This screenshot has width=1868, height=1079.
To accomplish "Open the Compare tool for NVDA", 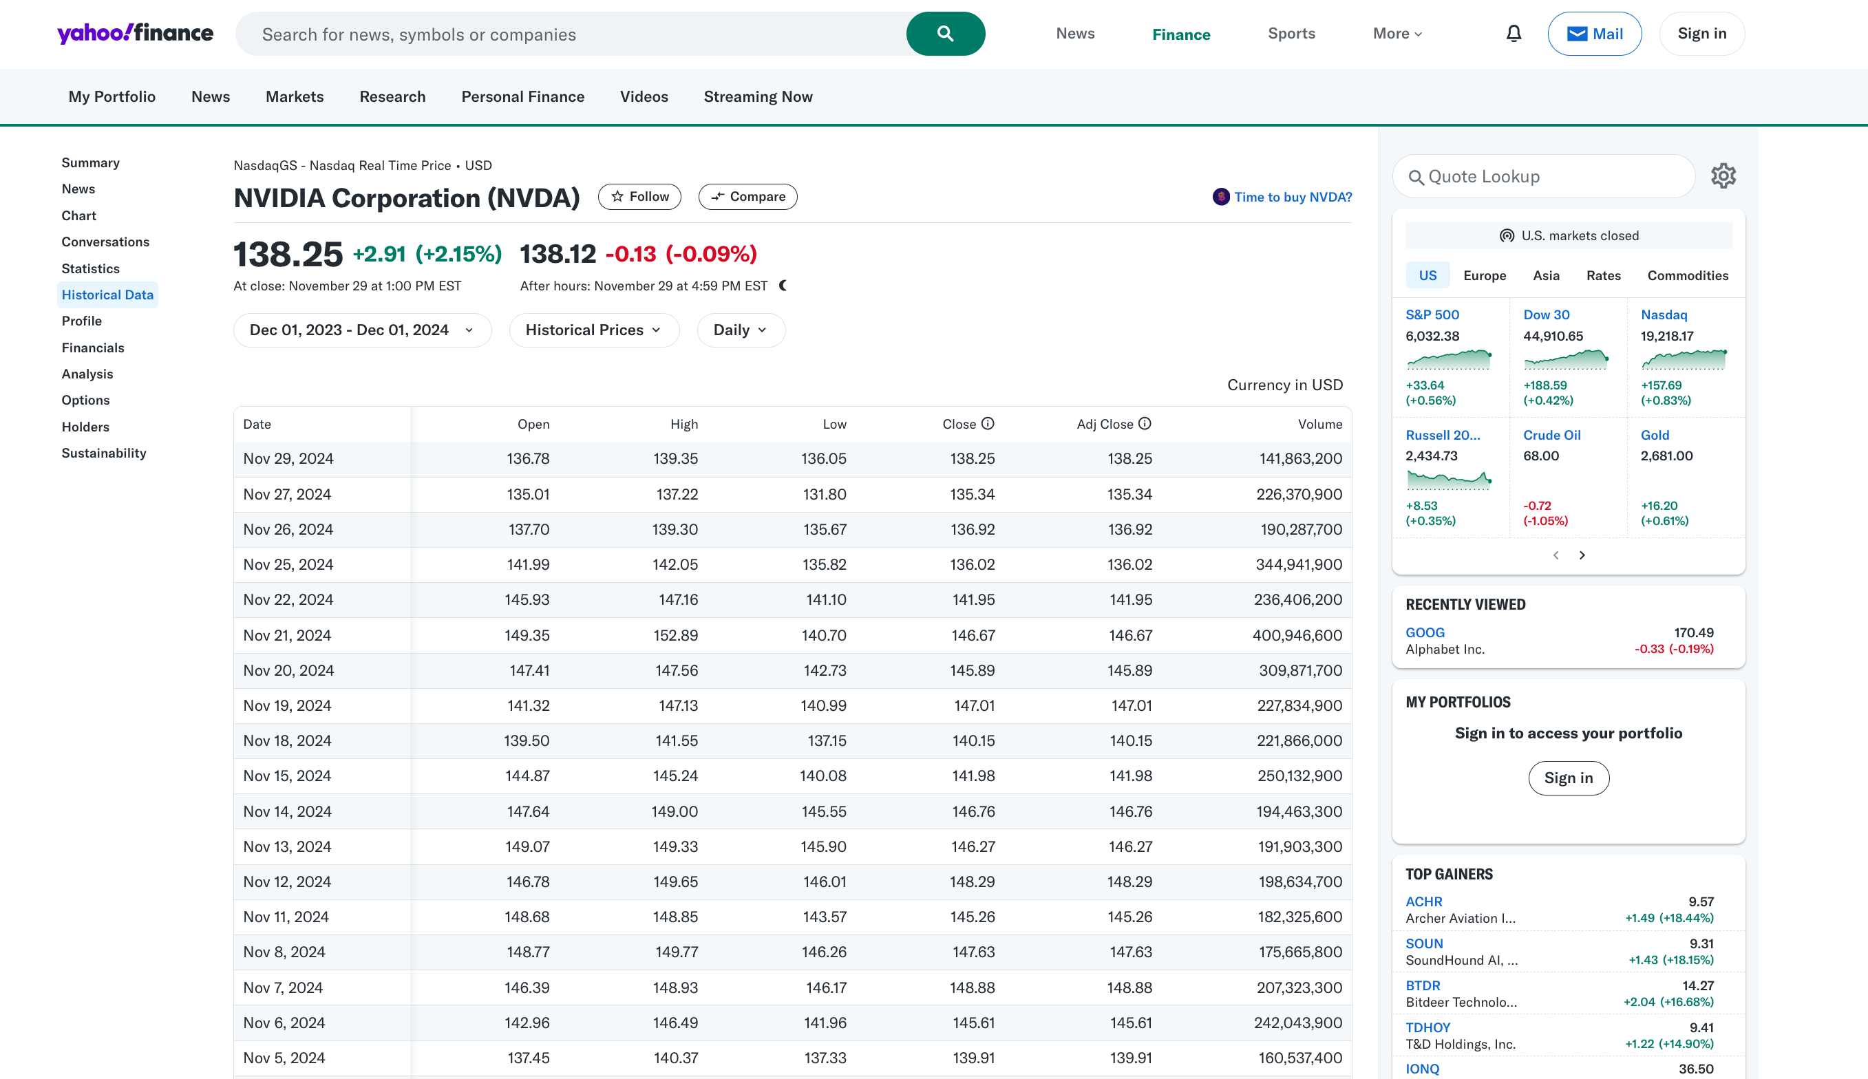I will [x=747, y=196].
